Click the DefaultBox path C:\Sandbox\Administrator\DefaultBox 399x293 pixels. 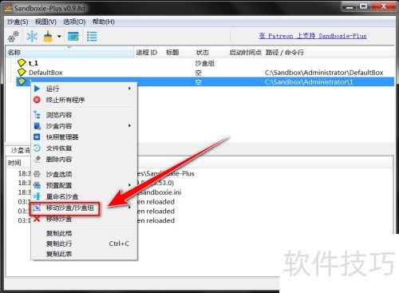pos(324,73)
